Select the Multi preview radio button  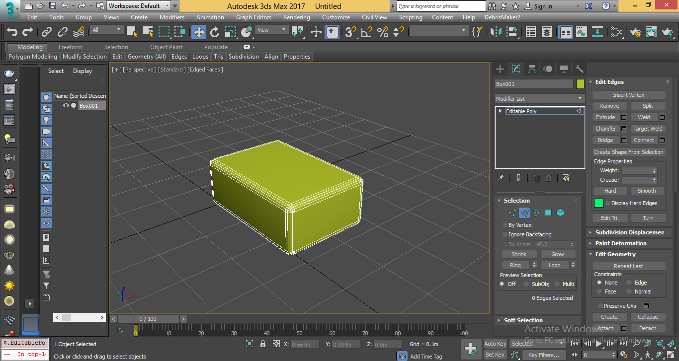pyautogui.click(x=557, y=284)
